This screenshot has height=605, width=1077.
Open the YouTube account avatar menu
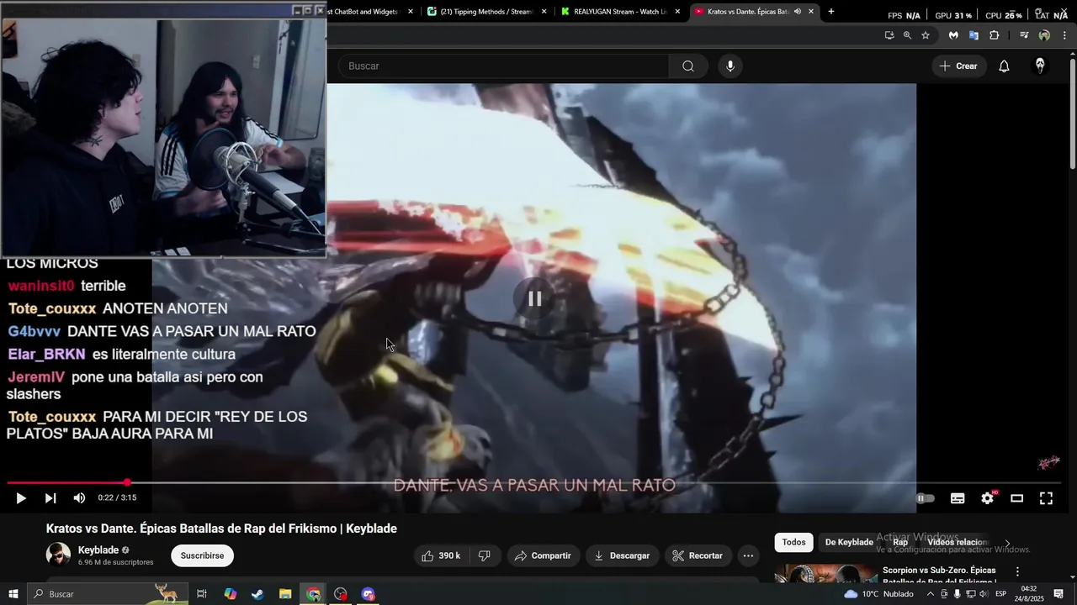tap(1040, 66)
